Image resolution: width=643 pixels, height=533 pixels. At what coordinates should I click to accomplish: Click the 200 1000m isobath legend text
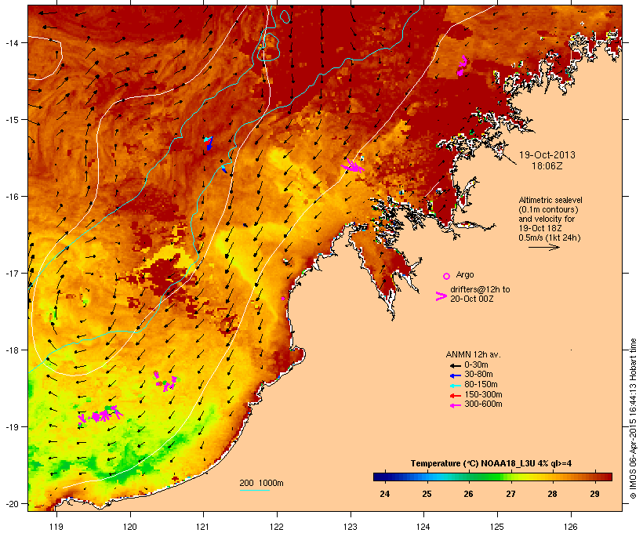[262, 483]
